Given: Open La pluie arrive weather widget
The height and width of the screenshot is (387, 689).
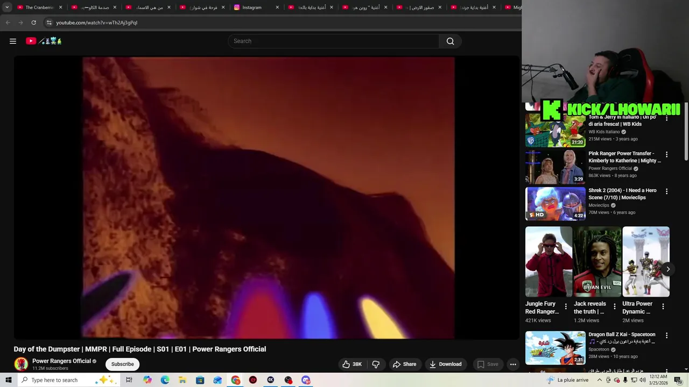Looking at the screenshot, I should pos(568,380).
